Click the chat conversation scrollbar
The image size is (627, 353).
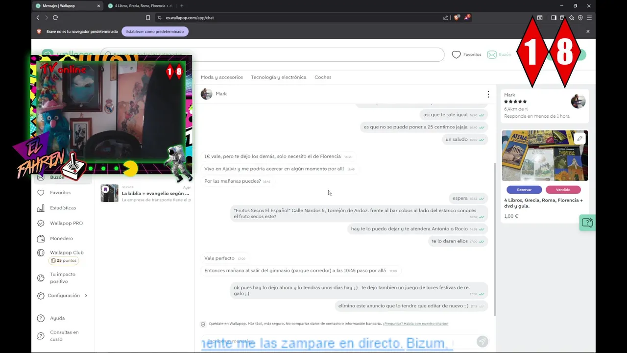(494, 239)
